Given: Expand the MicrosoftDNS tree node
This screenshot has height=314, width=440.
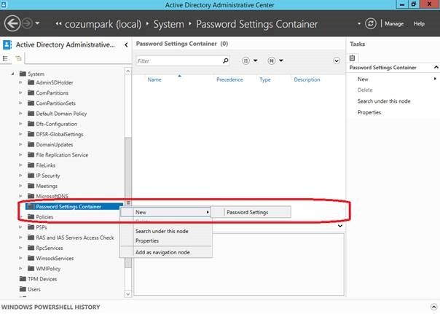Looking at the screenshot, I should tap(20, 196).
